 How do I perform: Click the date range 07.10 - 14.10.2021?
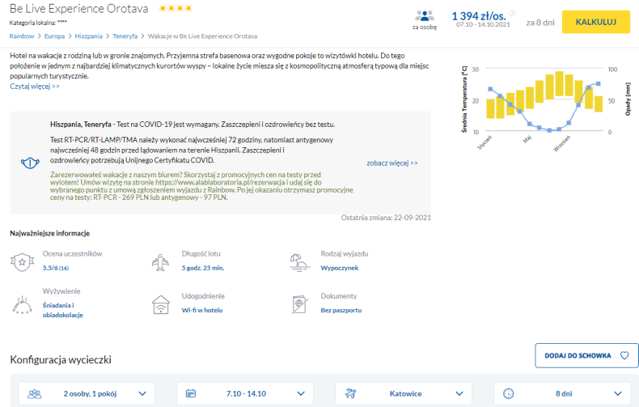483,24
